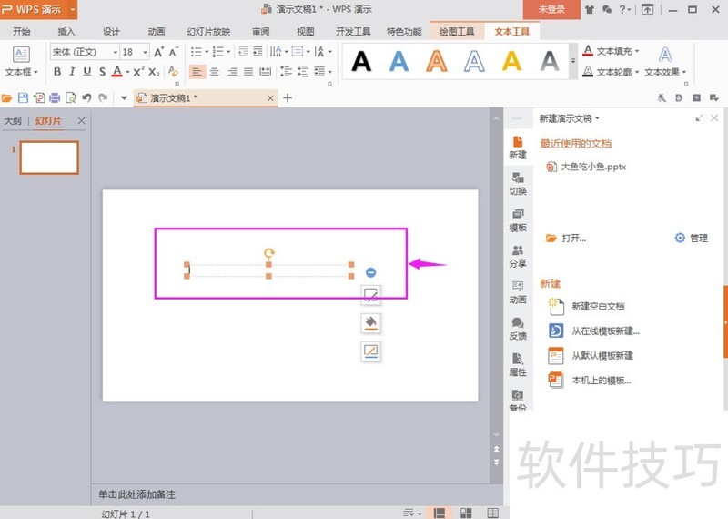Open the 切换 transition sidebar panel
The width and height of the screenshot is (728, 519).
(x=517, y=184)
